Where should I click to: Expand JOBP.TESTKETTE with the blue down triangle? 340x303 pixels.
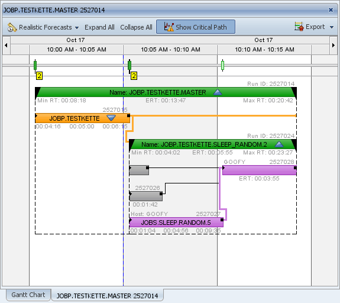click(111, 118)
